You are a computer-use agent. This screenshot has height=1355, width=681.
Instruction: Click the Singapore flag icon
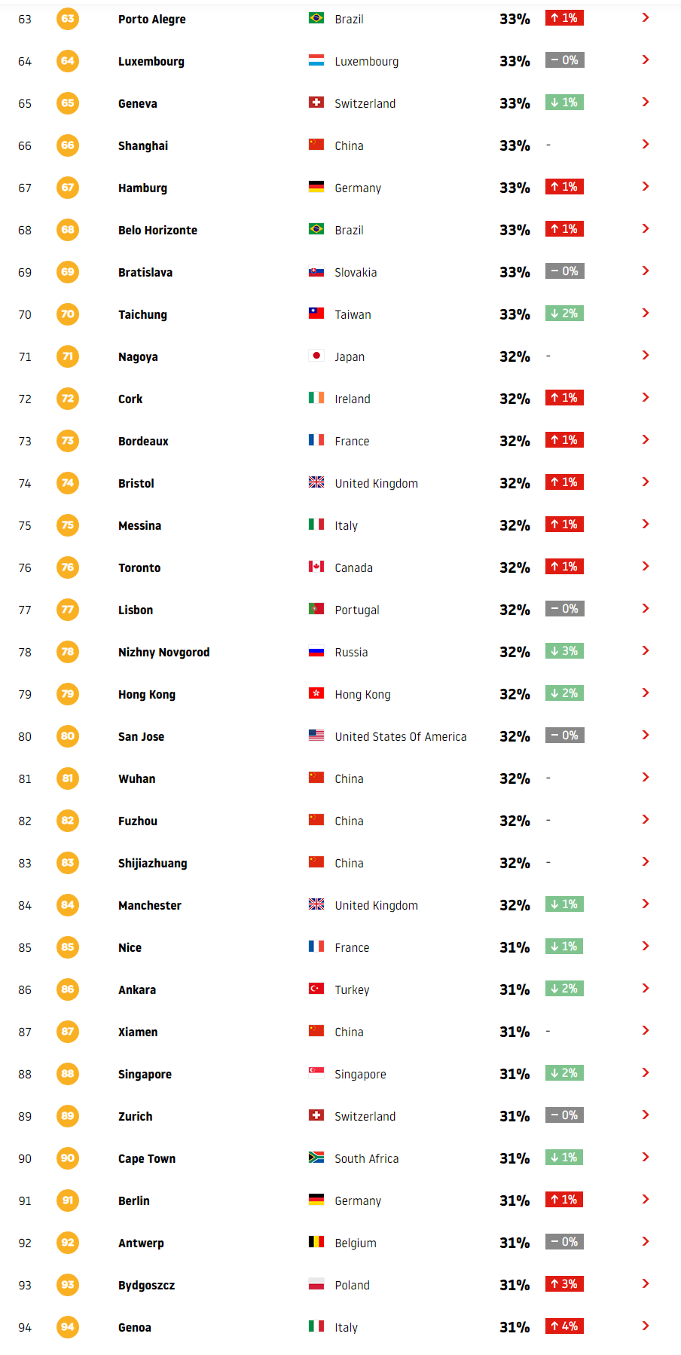(x=316, y=1073)
